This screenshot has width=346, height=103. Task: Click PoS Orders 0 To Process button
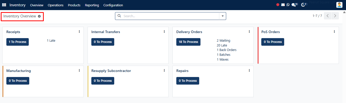pyautogui.click(x=273, y=42)
